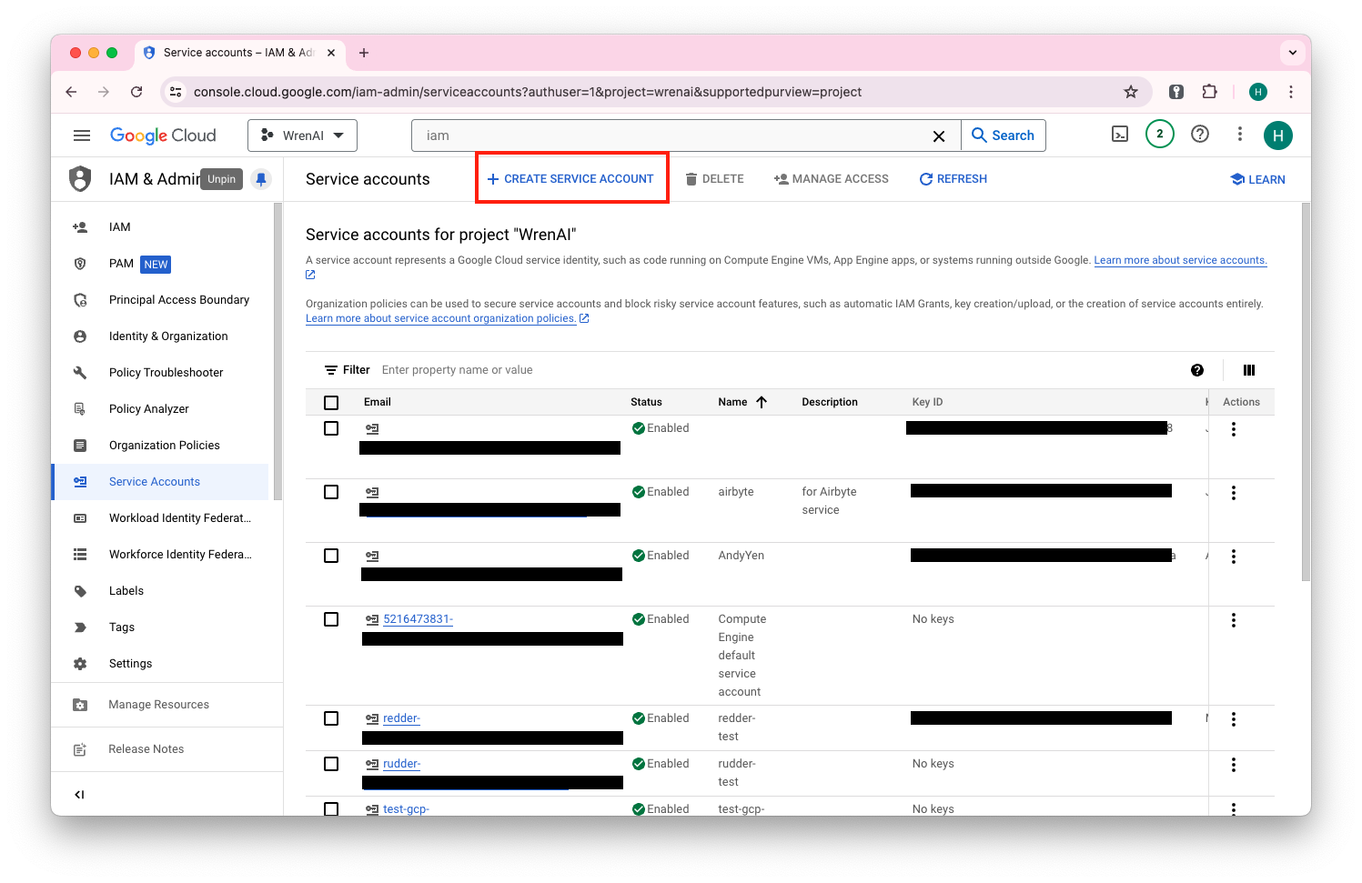
Task: Expand the Chrome tab search dropdown
Action: click(1292, 53)
